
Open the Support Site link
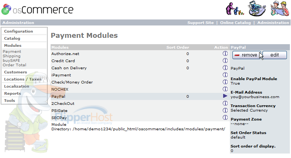[x=200, y=22]
